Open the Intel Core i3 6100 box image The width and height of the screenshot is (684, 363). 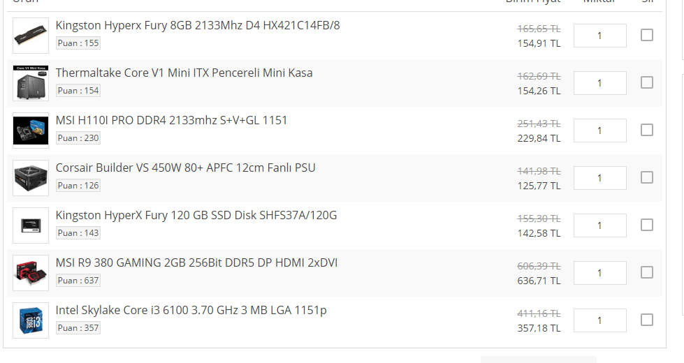click(31, 320)
